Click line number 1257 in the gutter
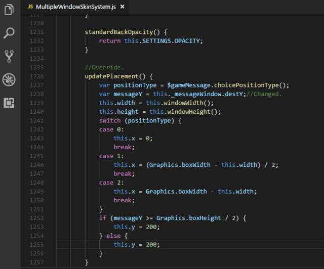The image size is (324, 269). pyautogui.click(x=36, y=262)
